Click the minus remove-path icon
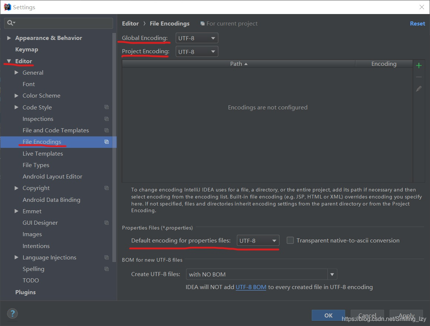 point(419,77)
